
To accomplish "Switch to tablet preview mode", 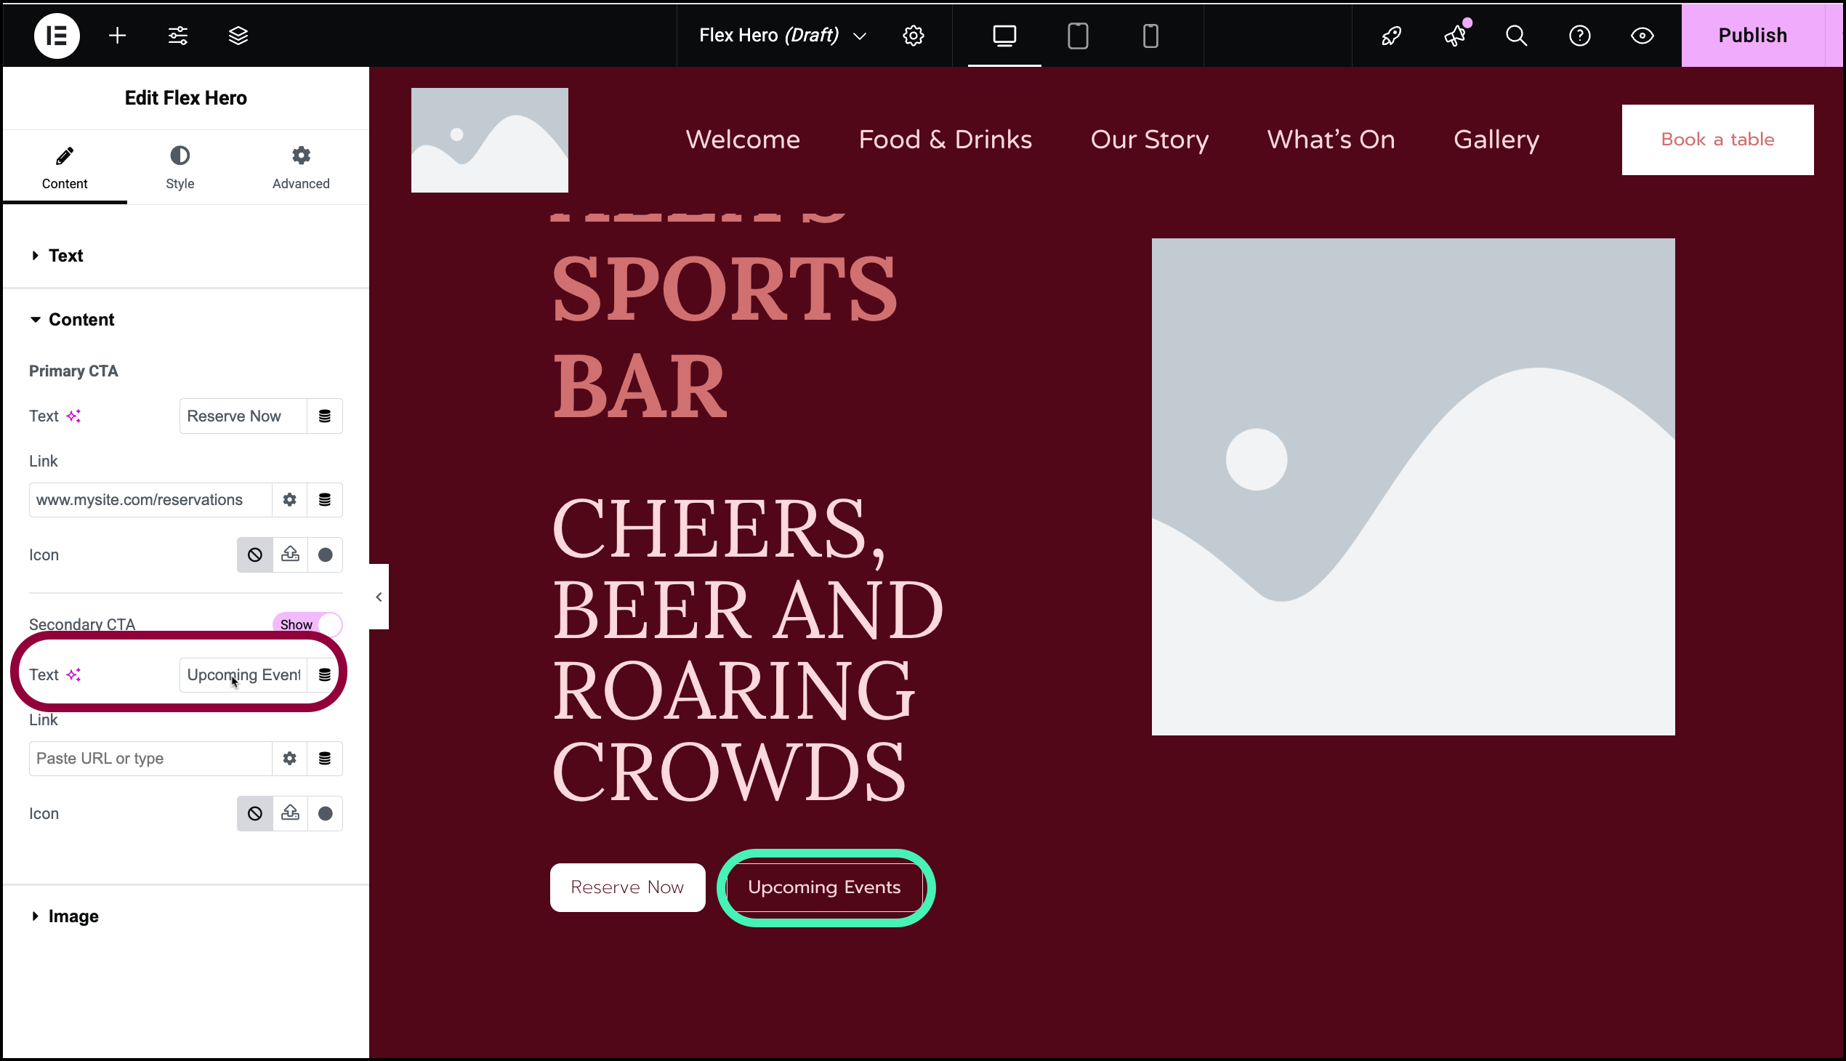I will point(1078,35).
